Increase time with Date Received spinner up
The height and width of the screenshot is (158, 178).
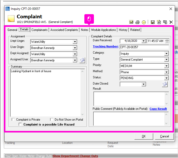coord(167,40)
